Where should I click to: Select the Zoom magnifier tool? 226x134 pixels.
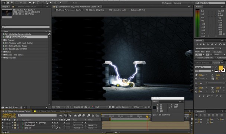12,3
